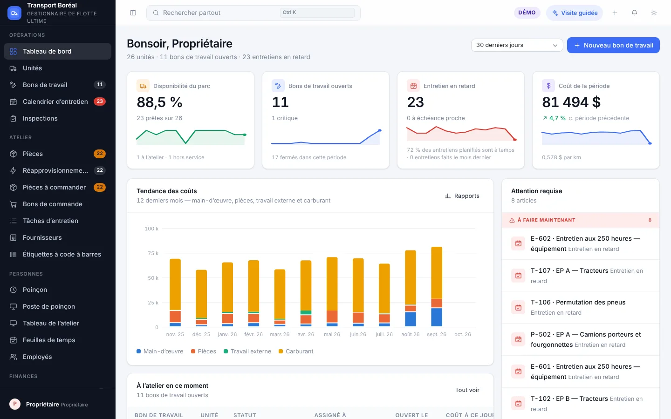The height and width of the screenshot is (419, 671).
Task: Click Nouveau bon de travail button
Action: pyautogui.click(x=613, y=45)
